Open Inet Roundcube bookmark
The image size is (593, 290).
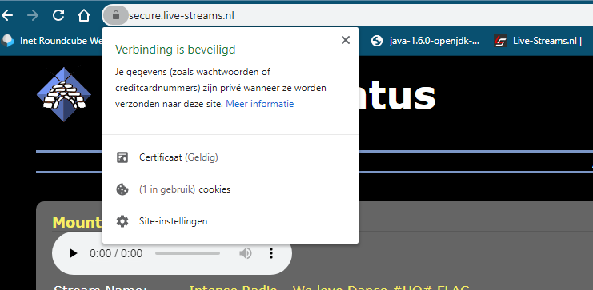coord(52,41)
